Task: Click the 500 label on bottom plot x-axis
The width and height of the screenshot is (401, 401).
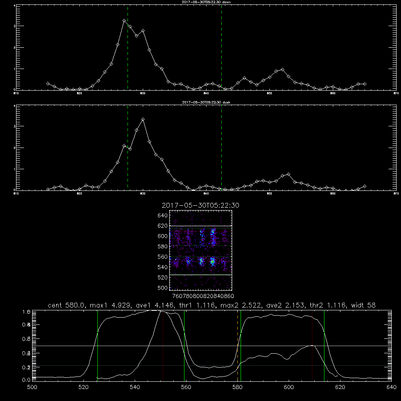Action: pyautogui.click(x=32, y=387)
